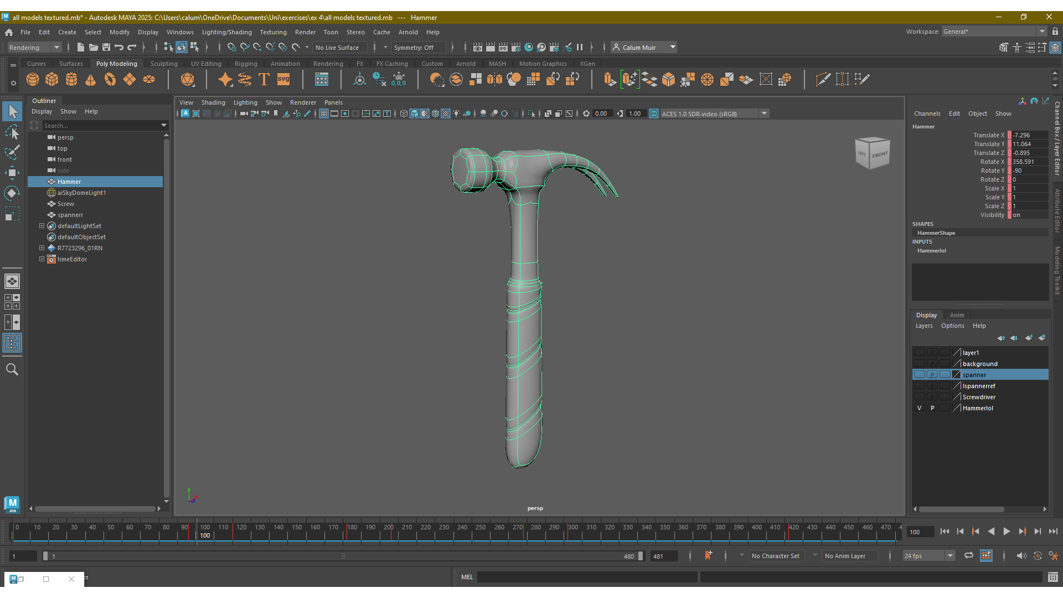Image resolution: width=1063 pixels, height=598 pixels.
Task: Select the Paint Selection tool
Action: [12, 152]
